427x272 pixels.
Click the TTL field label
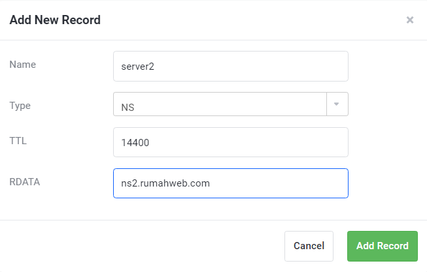pyautogui.click(x=18, y=141)
